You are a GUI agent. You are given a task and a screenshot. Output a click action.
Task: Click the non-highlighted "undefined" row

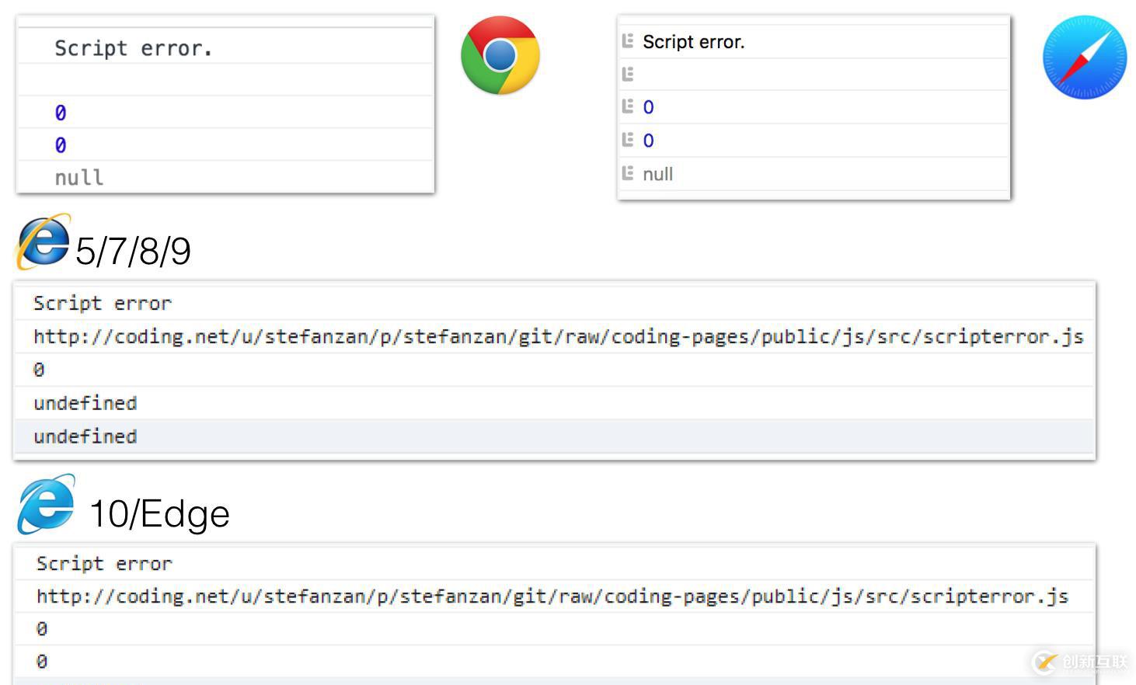(85, 403)
